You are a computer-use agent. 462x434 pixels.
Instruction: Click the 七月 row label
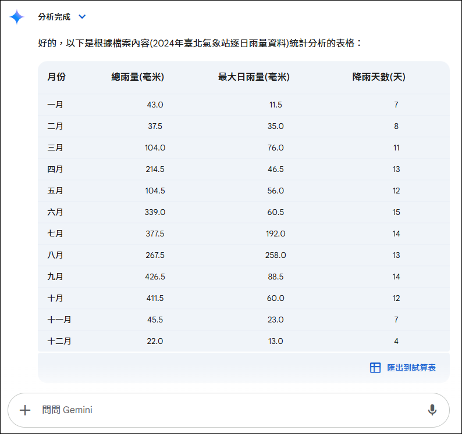(x=55, y=234)
